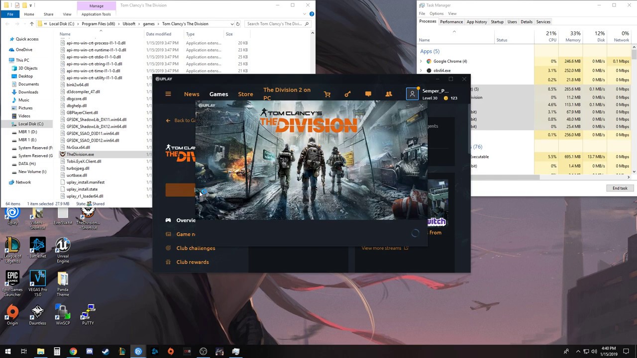Click Windows Start button
Viewport: 637px width, 358px height.
point(7,352)
